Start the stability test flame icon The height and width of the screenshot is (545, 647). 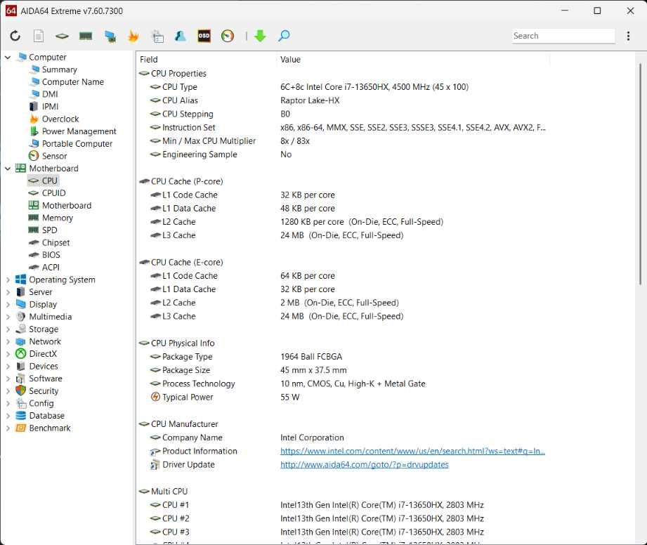pos(133,36)
